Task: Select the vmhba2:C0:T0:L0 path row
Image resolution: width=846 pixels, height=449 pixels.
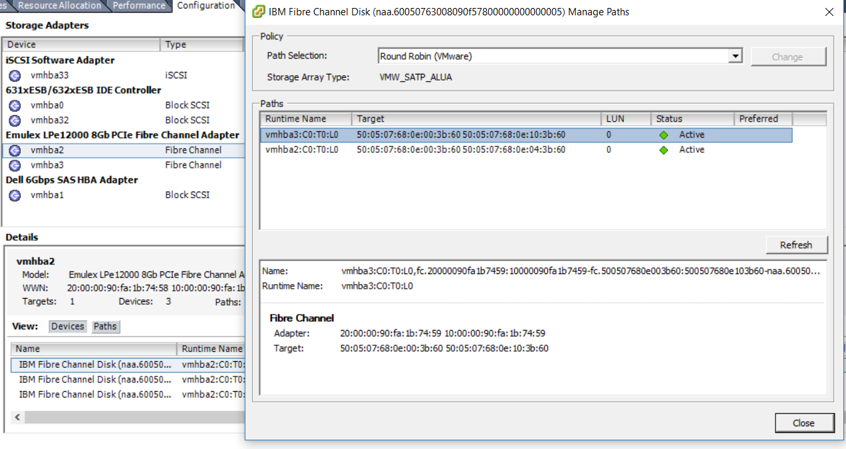Action: pyautogui.click(x=526, y=150)
